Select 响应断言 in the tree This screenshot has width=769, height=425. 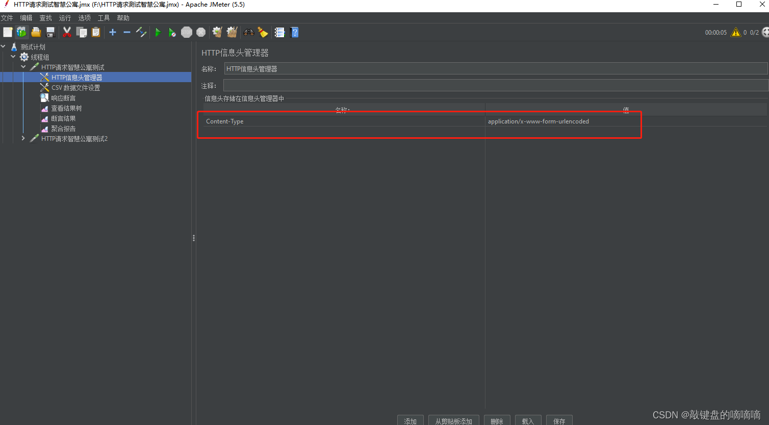point(63,98)
